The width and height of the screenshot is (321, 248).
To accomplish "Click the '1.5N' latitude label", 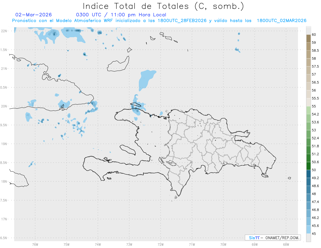I will point(3,50).
